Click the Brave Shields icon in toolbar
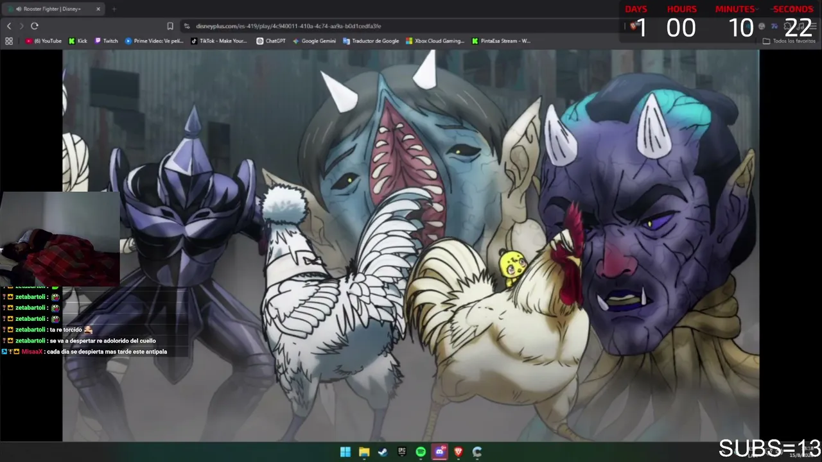822x462 pixels. (633, 26)
